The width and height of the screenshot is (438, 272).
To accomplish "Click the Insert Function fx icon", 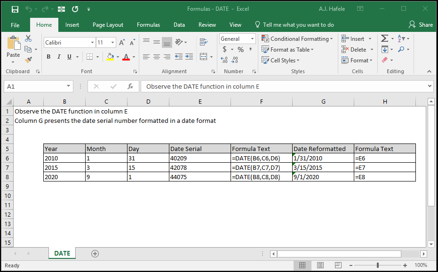I will tap(130, 86).
